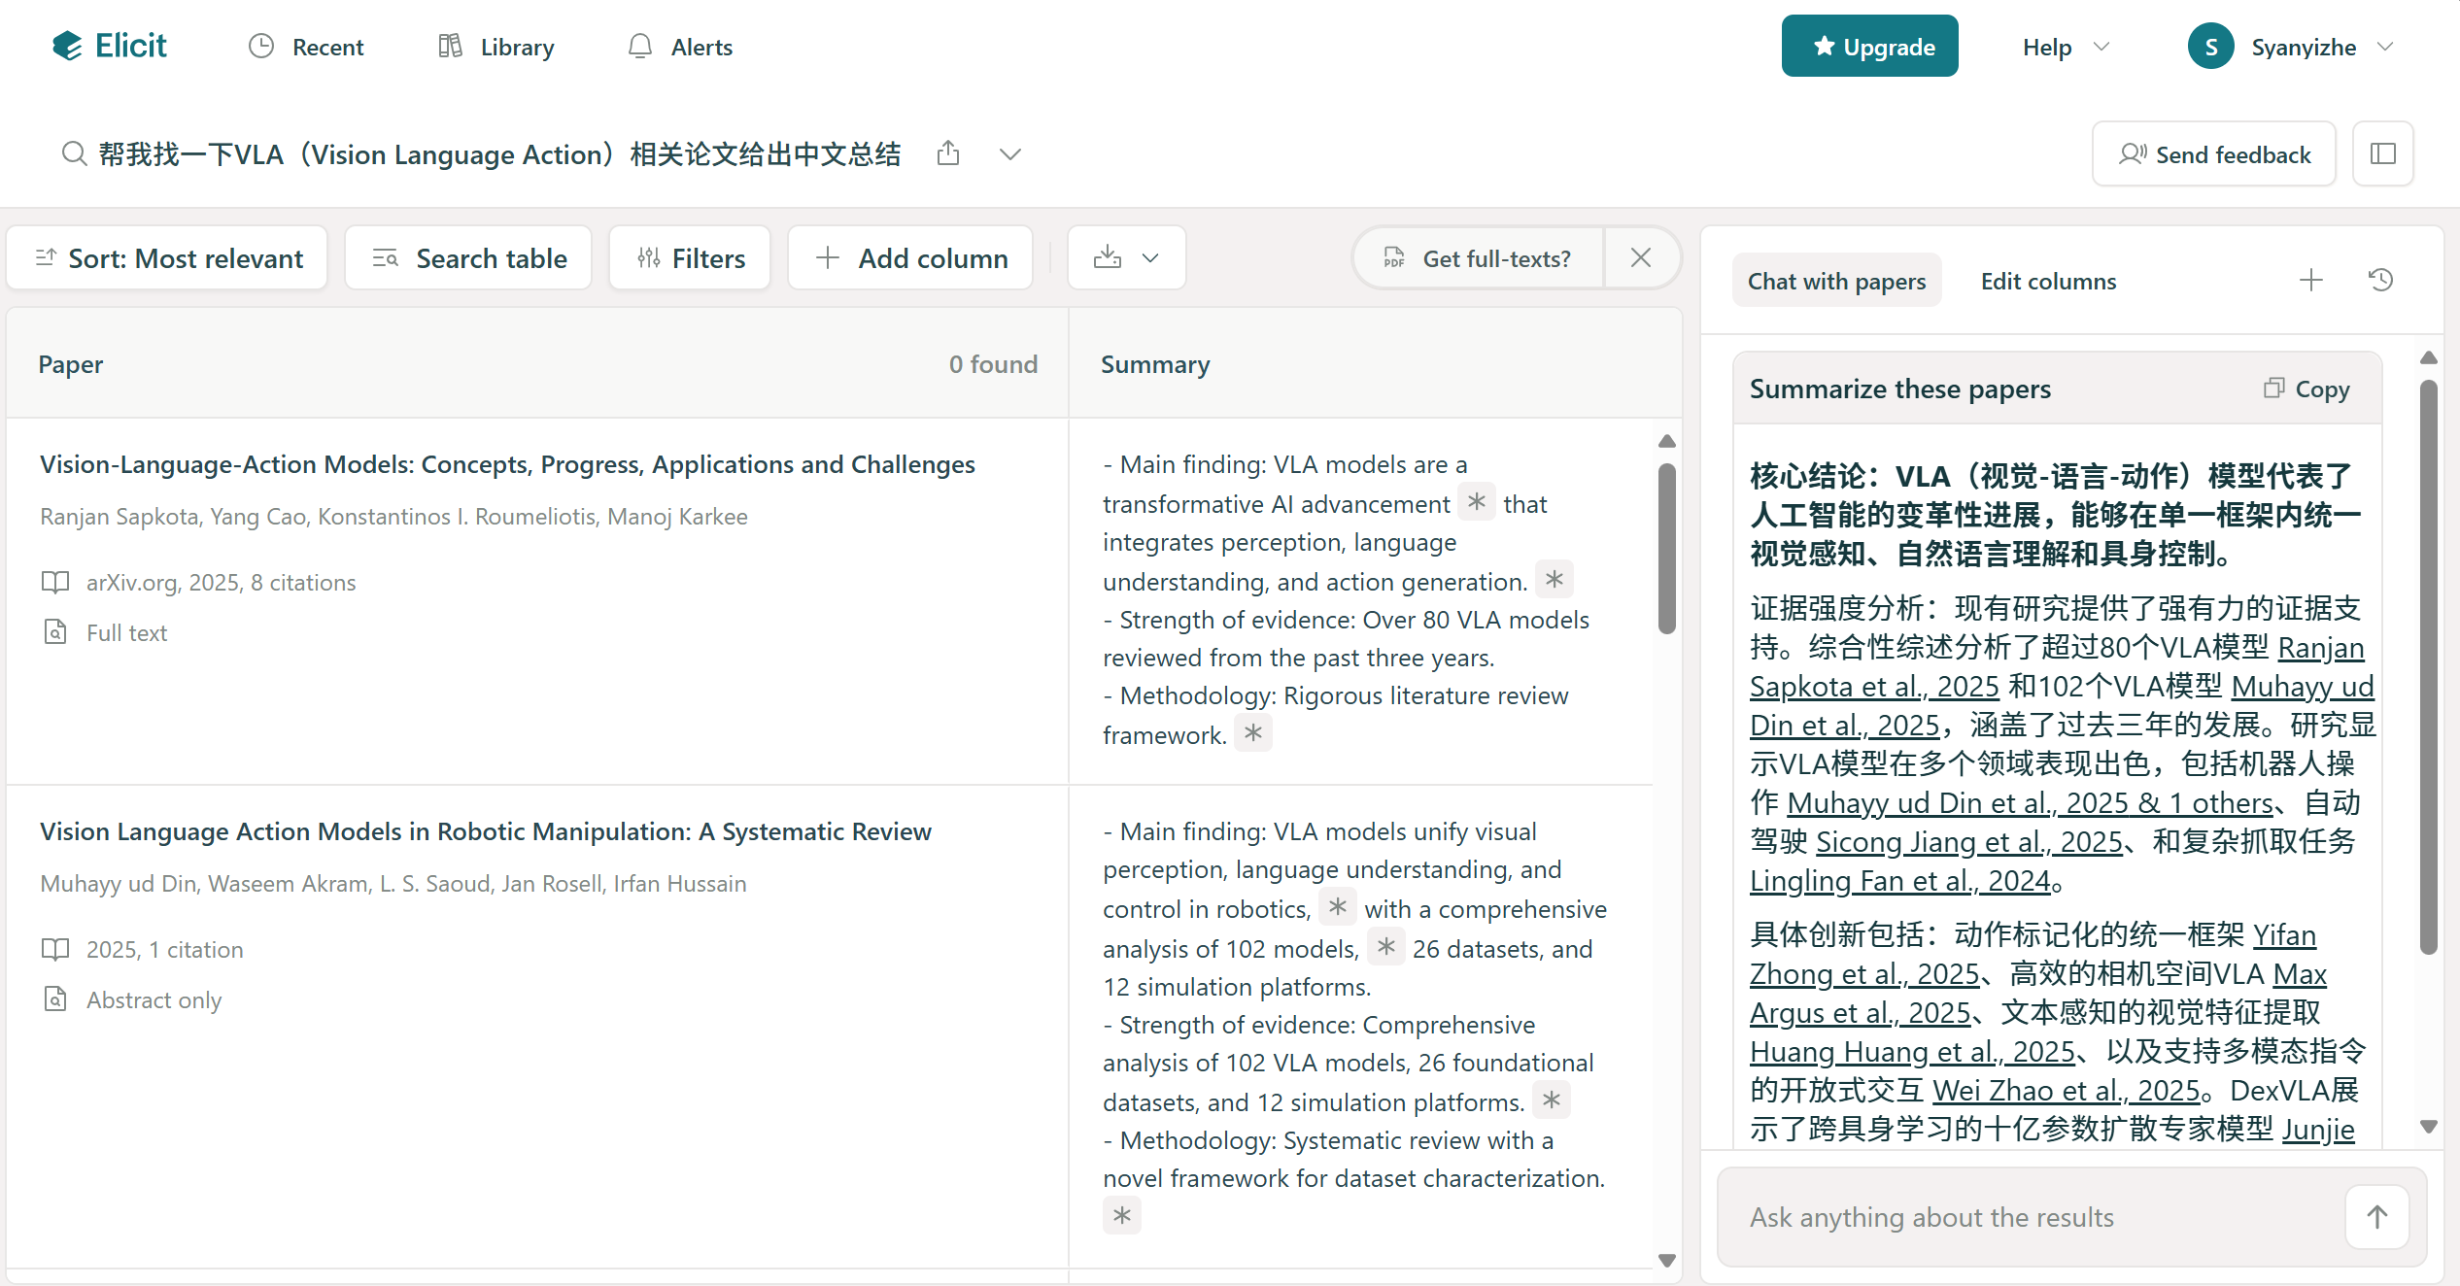Click the Elicit logo icon
This screenshot has width=2460, height=1286.
point(68,46)
